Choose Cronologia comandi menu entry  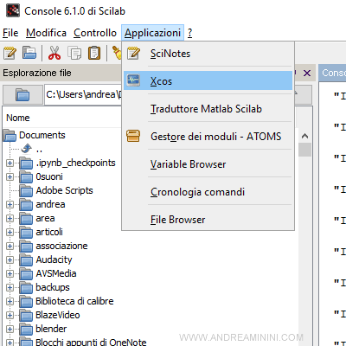[x=208, y=192]
